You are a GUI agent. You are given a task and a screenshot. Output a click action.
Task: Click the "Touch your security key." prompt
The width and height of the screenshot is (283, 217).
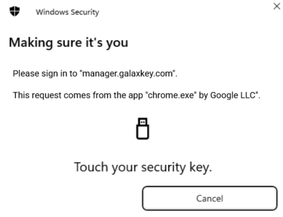click(143, 168)
